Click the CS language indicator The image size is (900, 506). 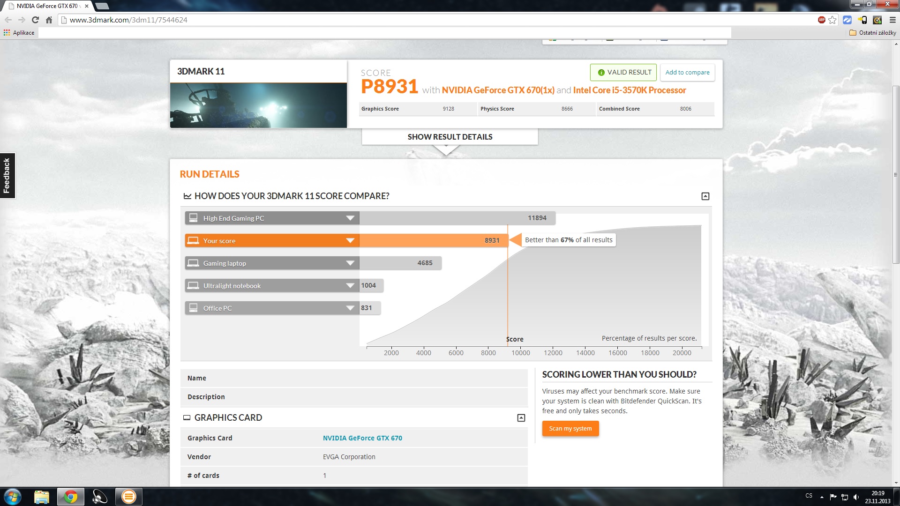(x=809, y=496)
